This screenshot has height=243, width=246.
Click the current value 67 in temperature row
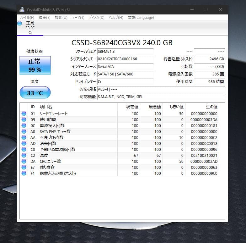(x=136, y=155)
